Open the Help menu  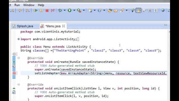point(41,5)
